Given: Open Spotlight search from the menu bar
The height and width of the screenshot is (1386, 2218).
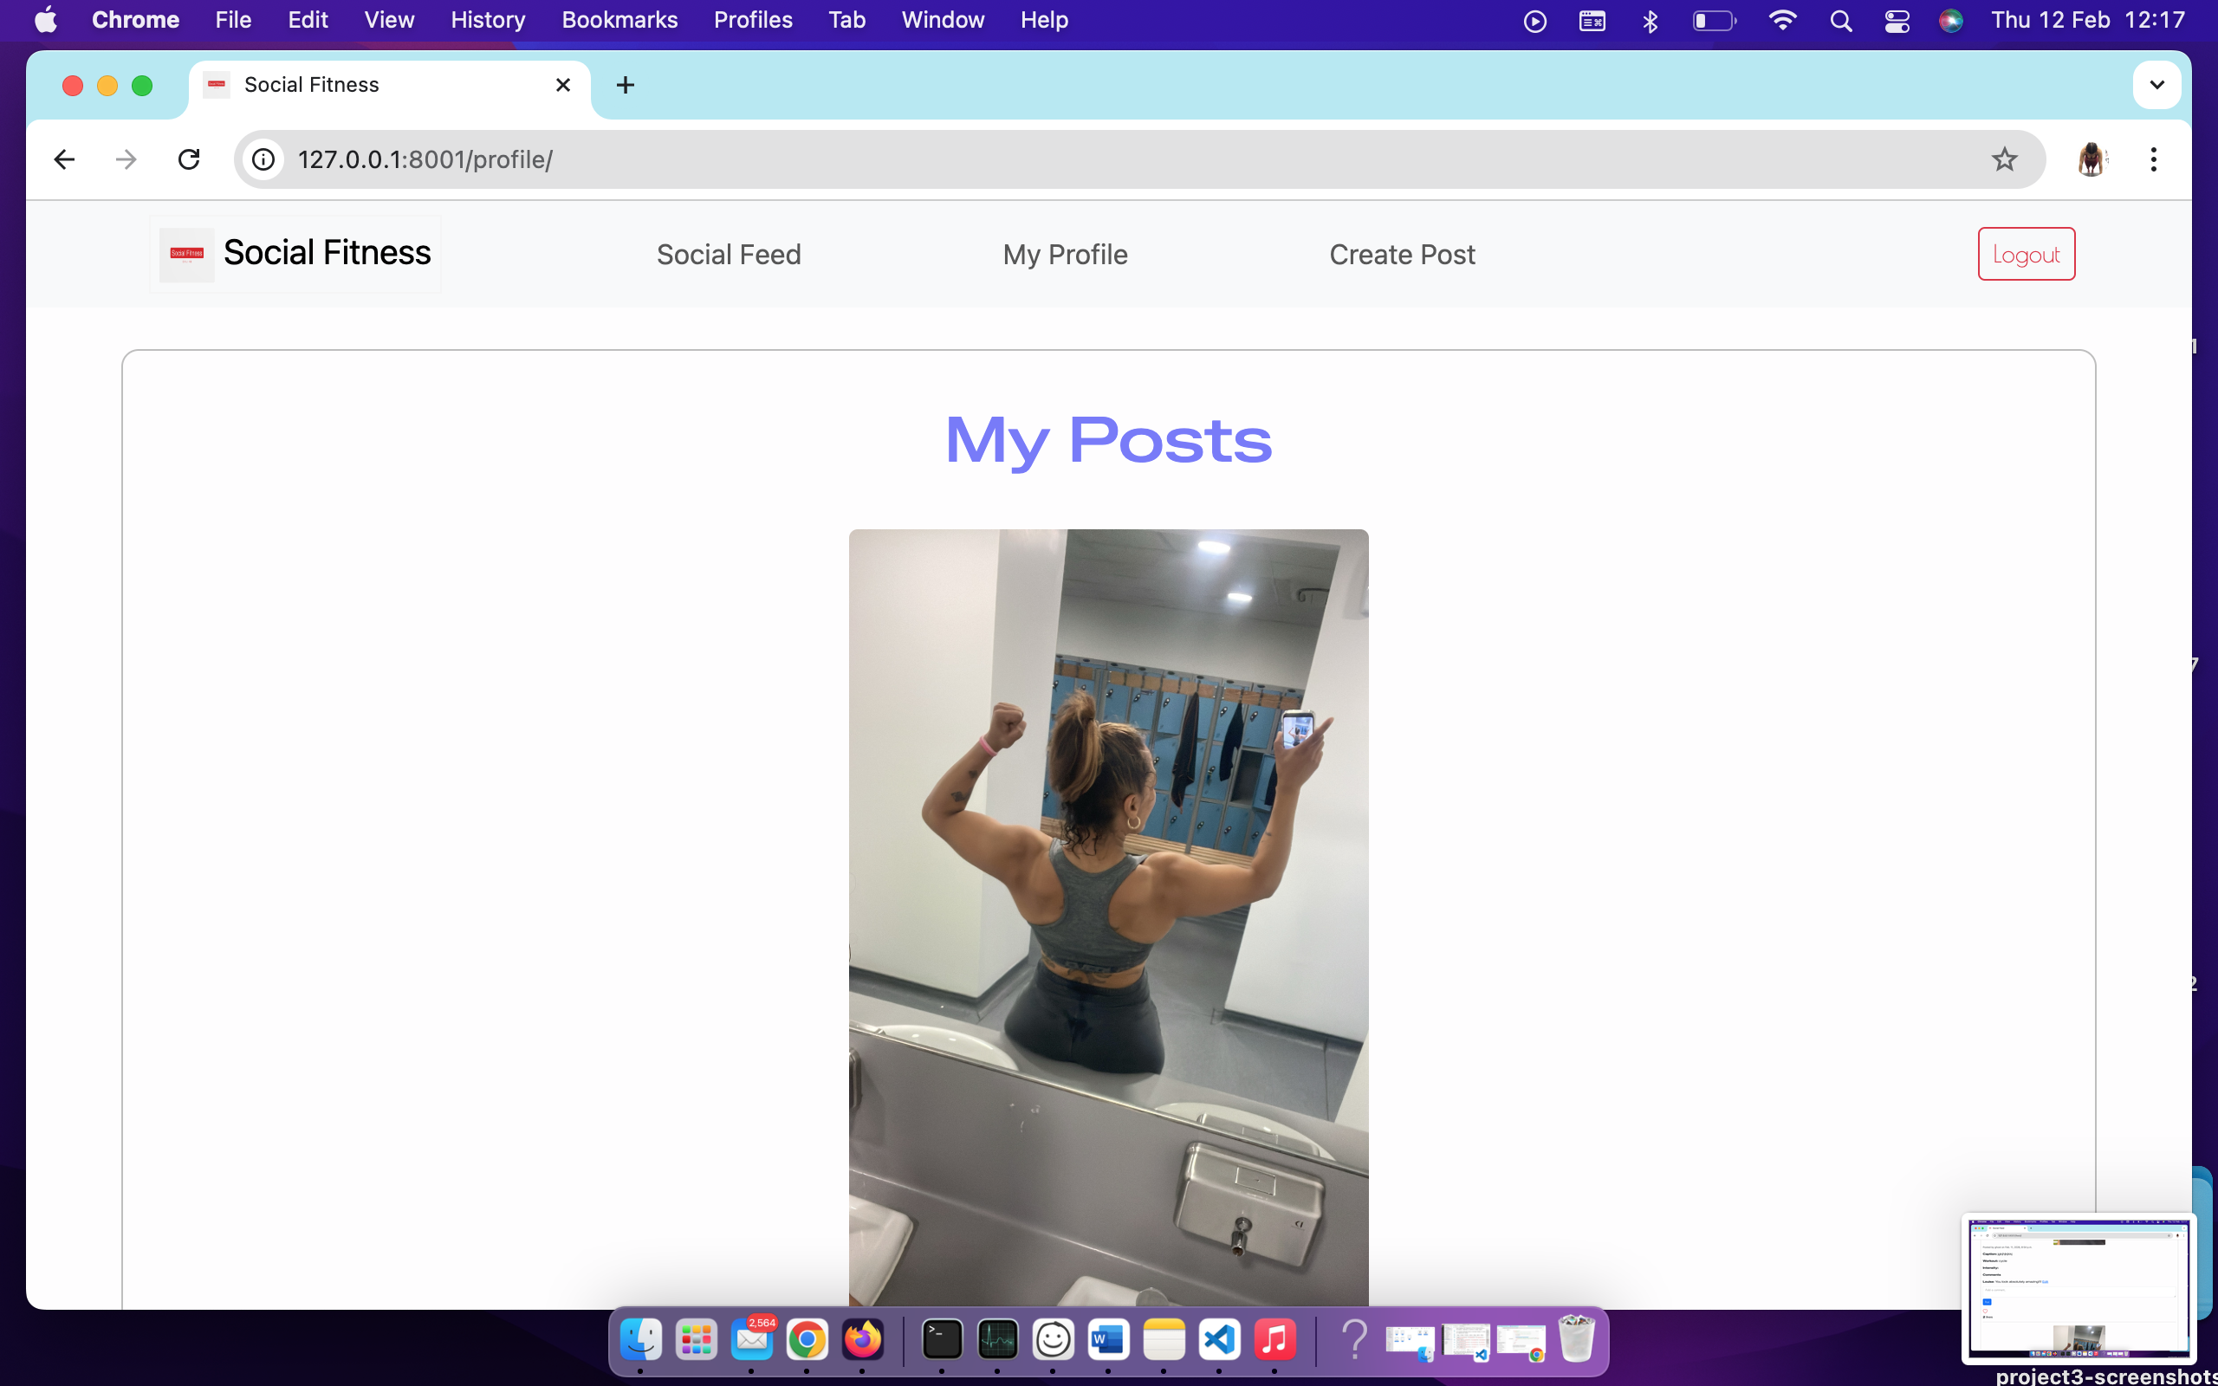Looking at the screenshot, I should (x=1841, y=19).
